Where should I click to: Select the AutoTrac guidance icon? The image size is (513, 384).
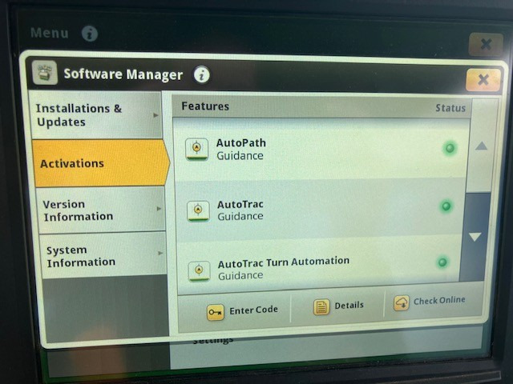198,210
